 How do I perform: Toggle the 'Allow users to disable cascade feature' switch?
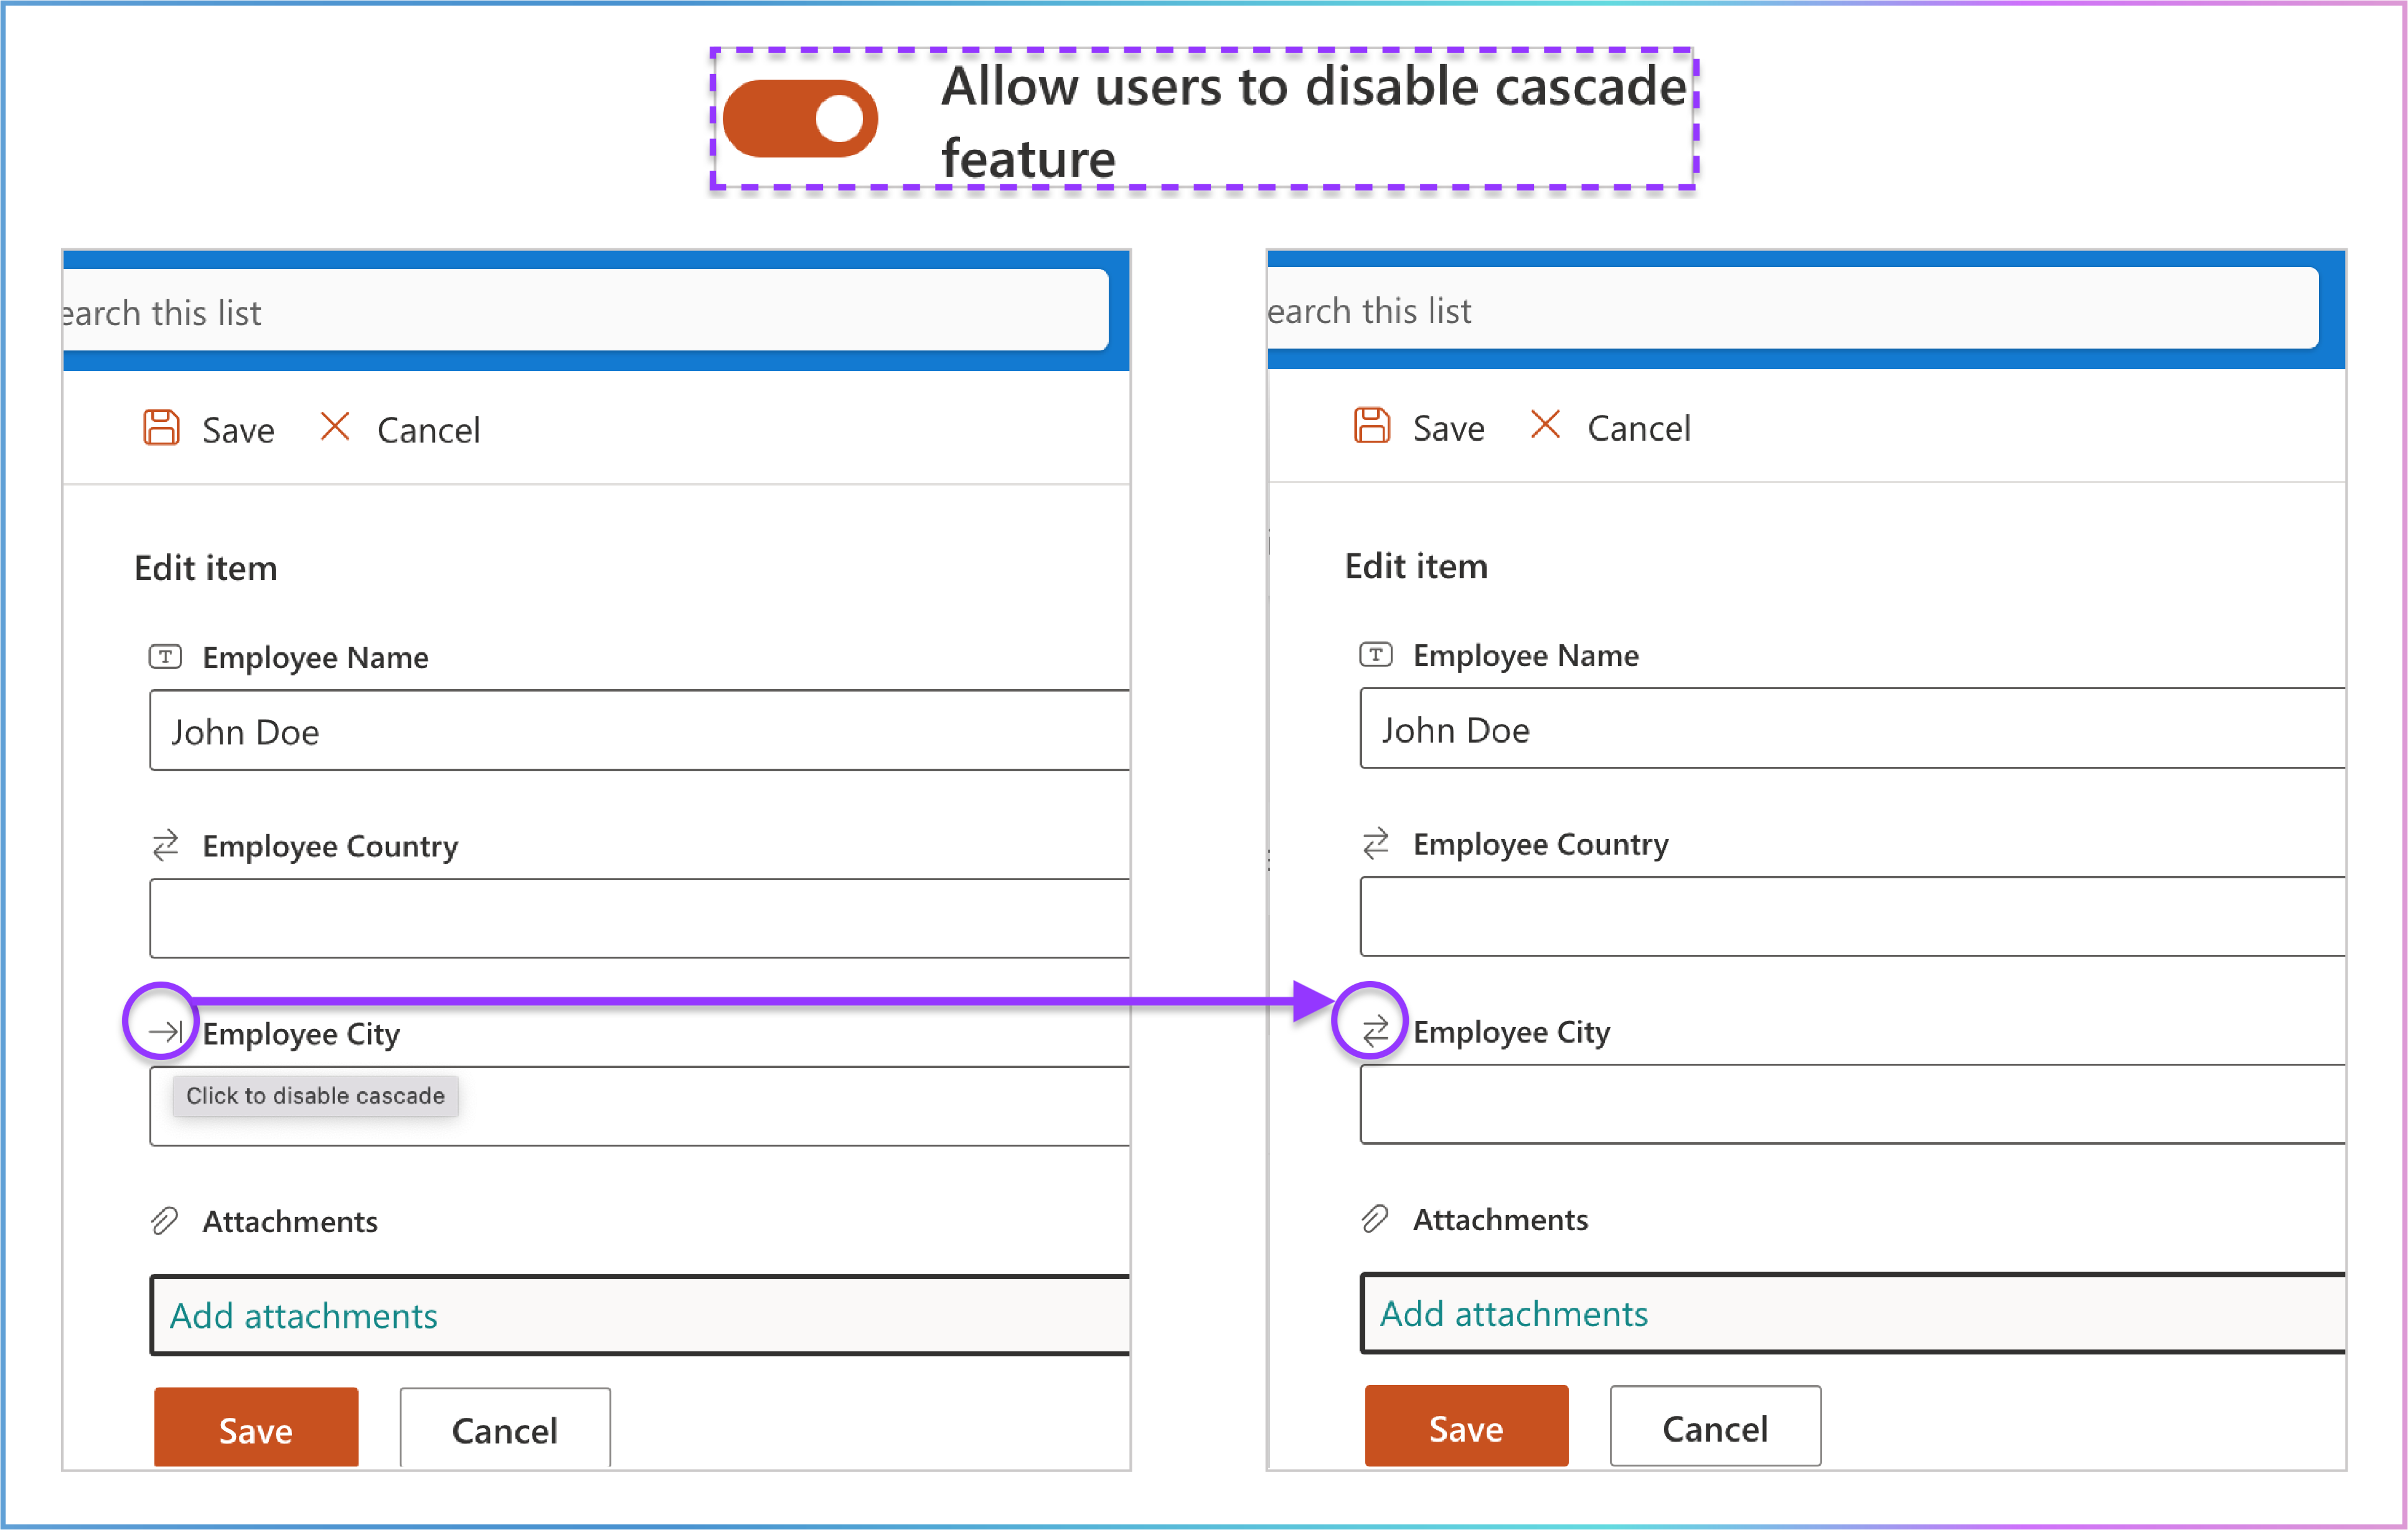pos(800,118)
